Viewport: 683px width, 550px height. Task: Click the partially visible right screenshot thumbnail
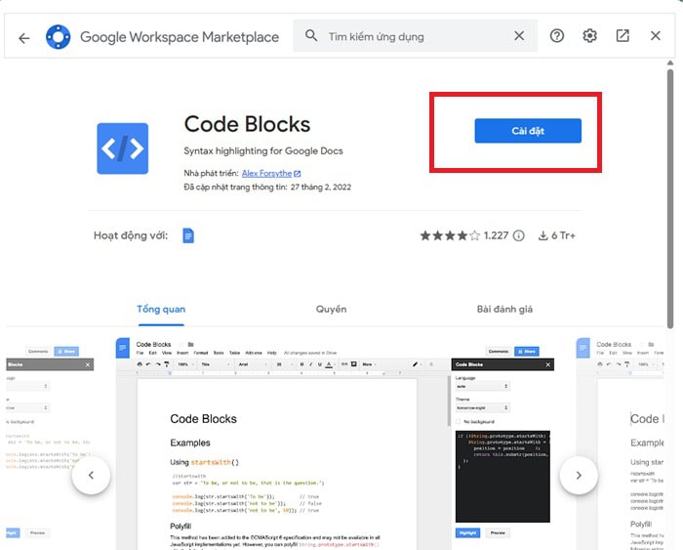point(620,443)
